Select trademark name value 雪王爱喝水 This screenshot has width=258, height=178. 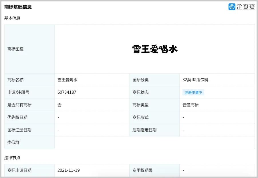[x=68, y=80]
